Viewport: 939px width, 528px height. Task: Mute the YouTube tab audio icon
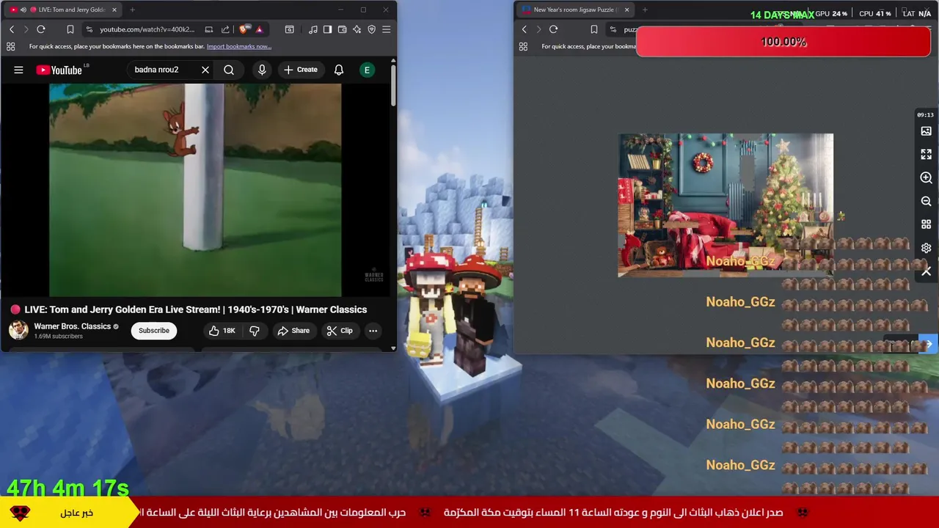point(23,10)
